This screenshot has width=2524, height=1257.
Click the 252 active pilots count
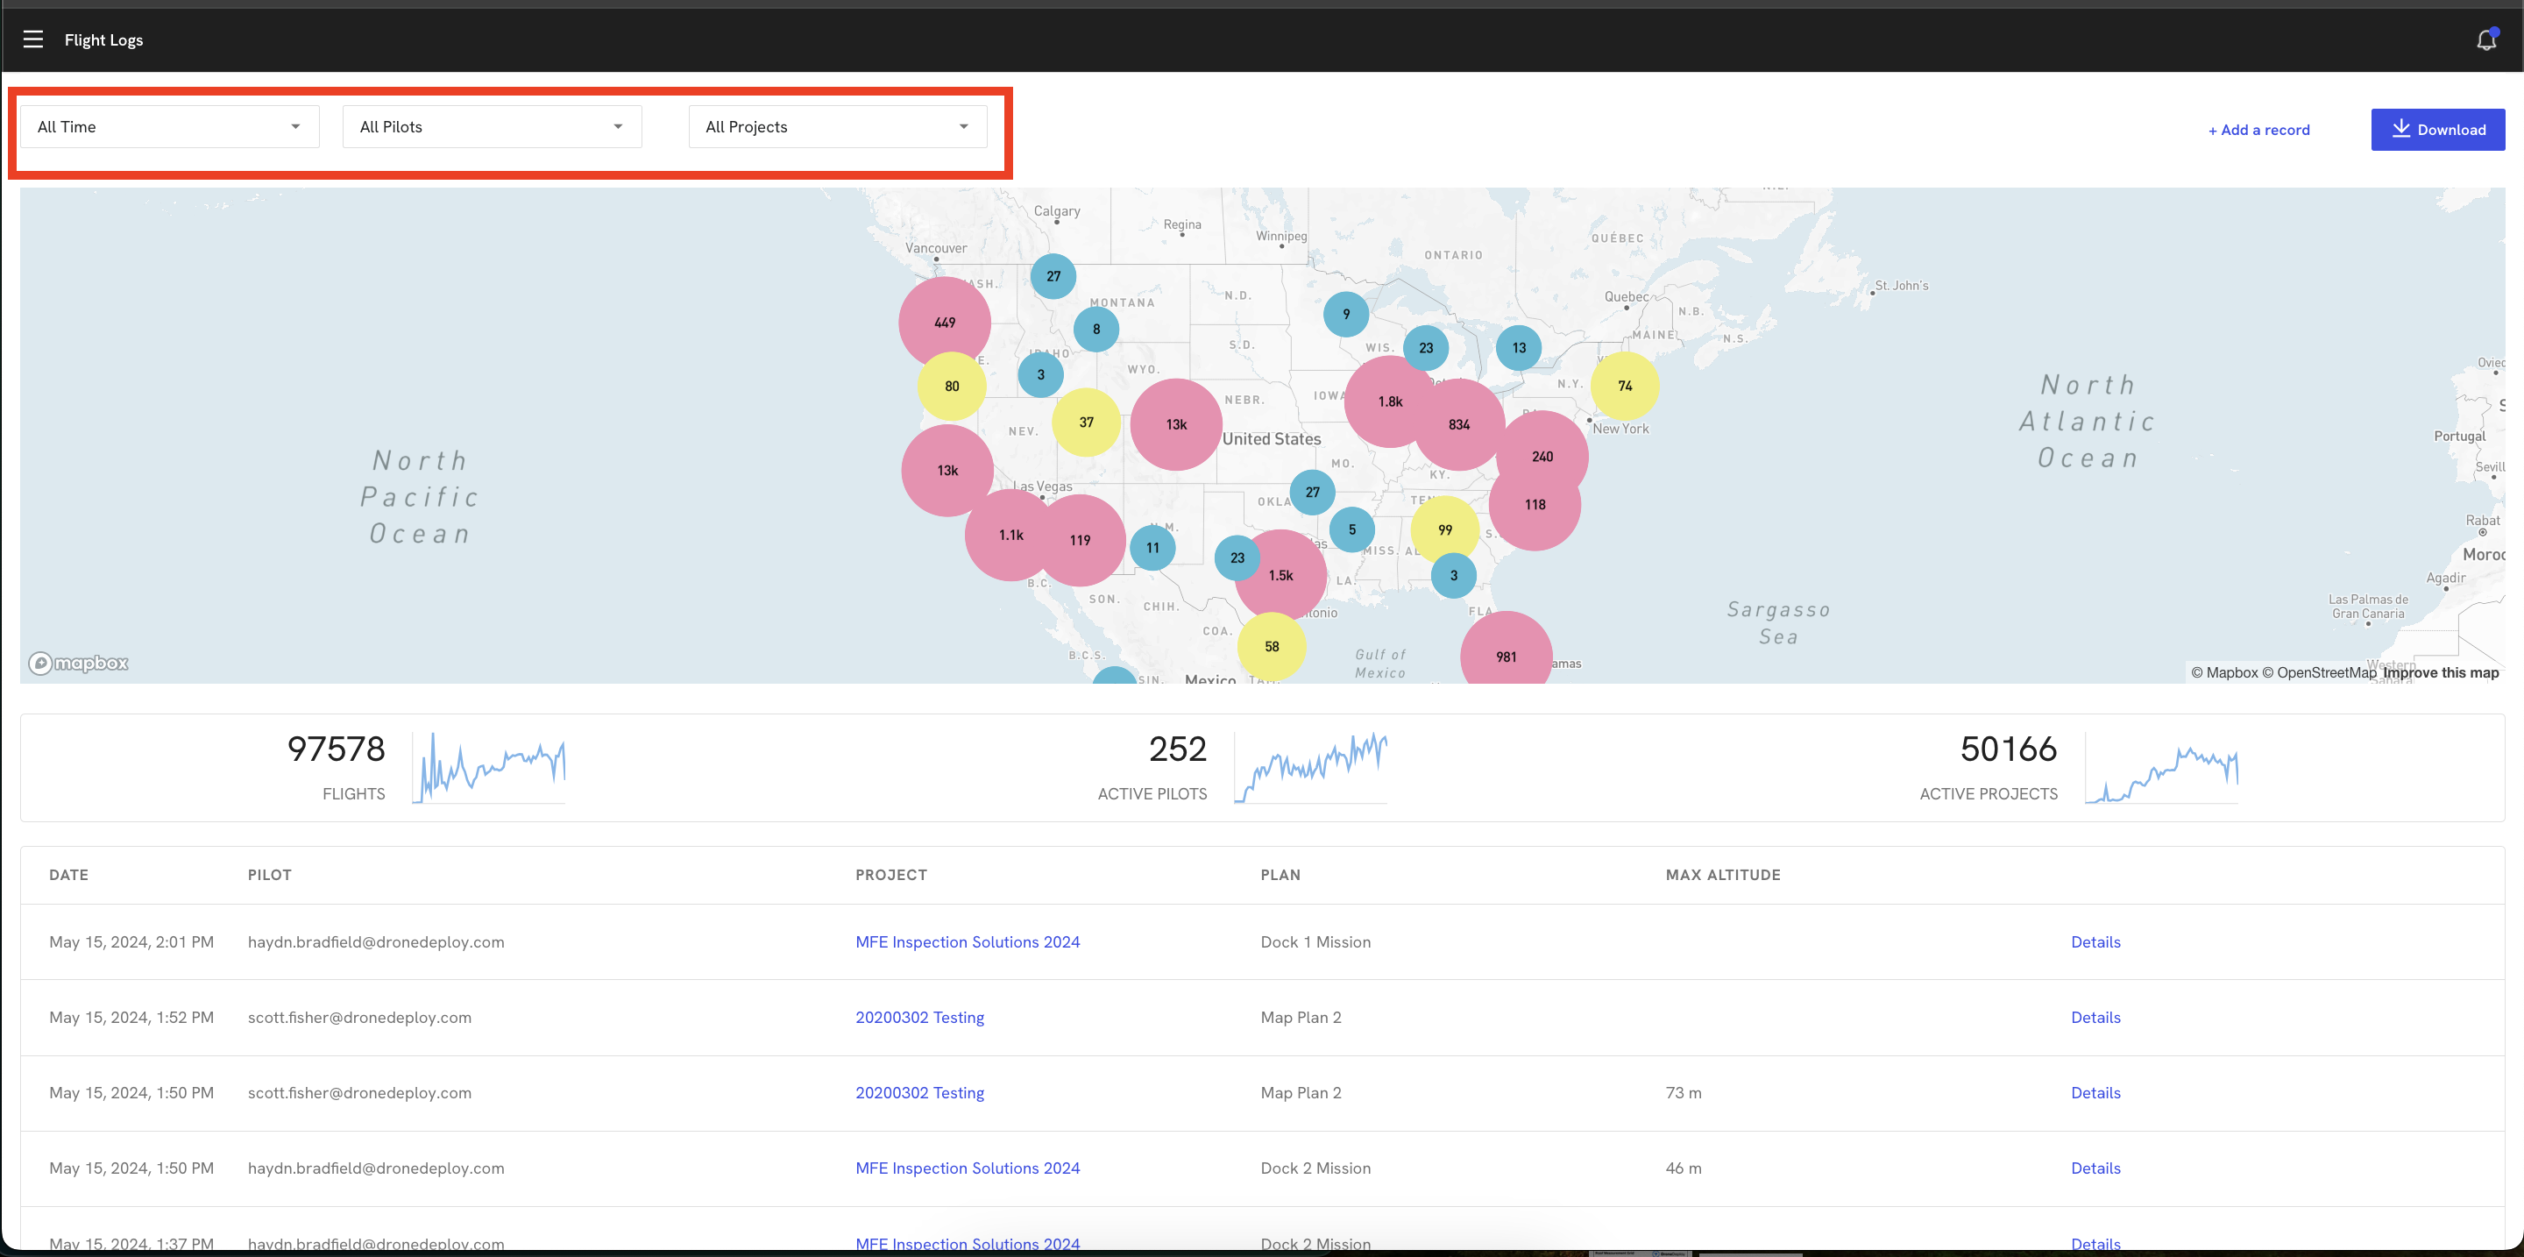[x=1177, y=749]
